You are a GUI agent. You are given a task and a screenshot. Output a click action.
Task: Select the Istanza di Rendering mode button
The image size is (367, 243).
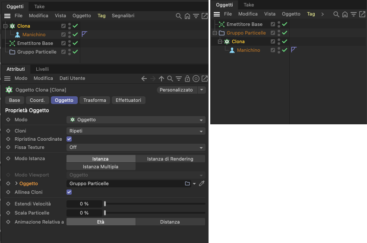[x=170, y=159]
